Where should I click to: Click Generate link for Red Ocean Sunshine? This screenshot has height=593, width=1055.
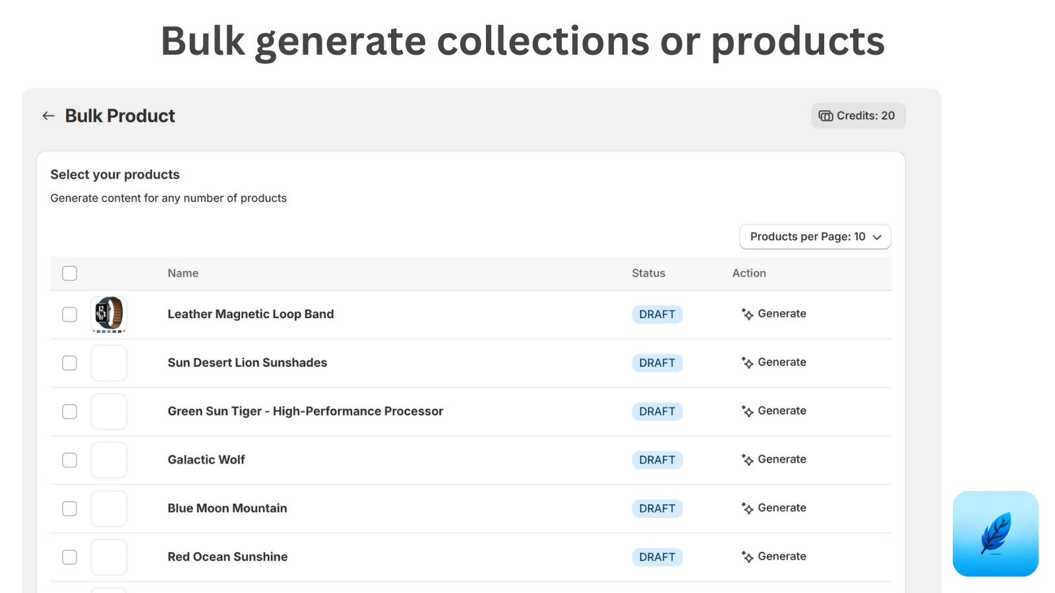click(782, 556)
